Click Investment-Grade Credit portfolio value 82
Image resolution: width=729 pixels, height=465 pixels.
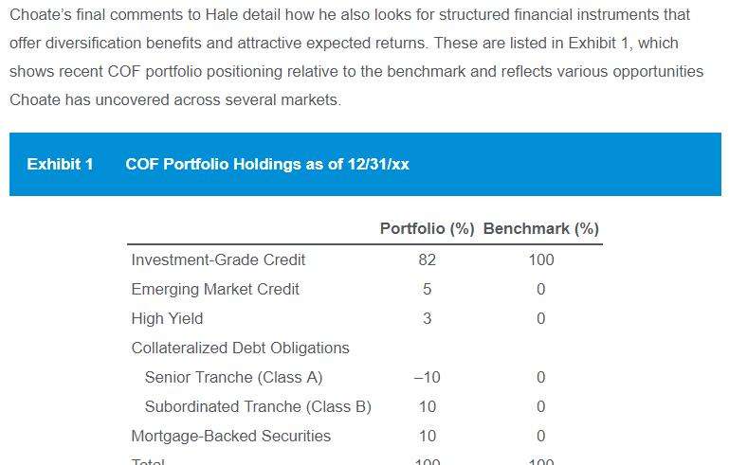coord(427,259)
